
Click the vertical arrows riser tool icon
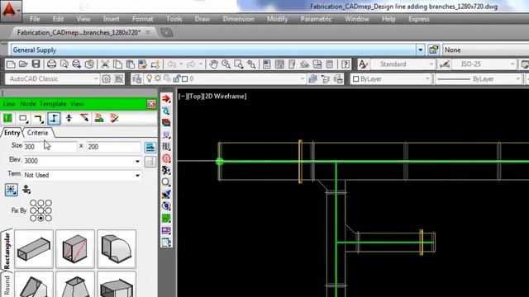point(69,118)
